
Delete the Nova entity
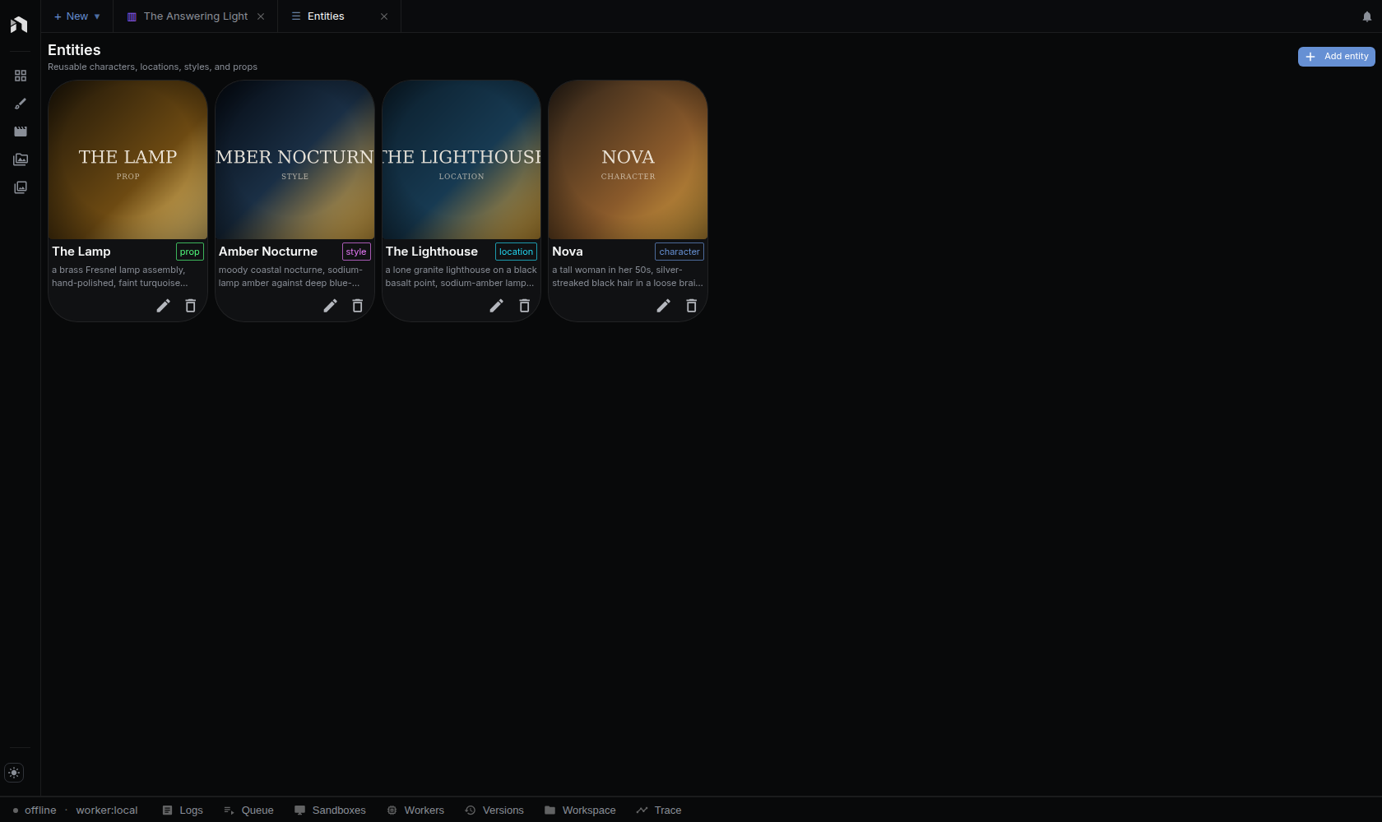point(692,306)
